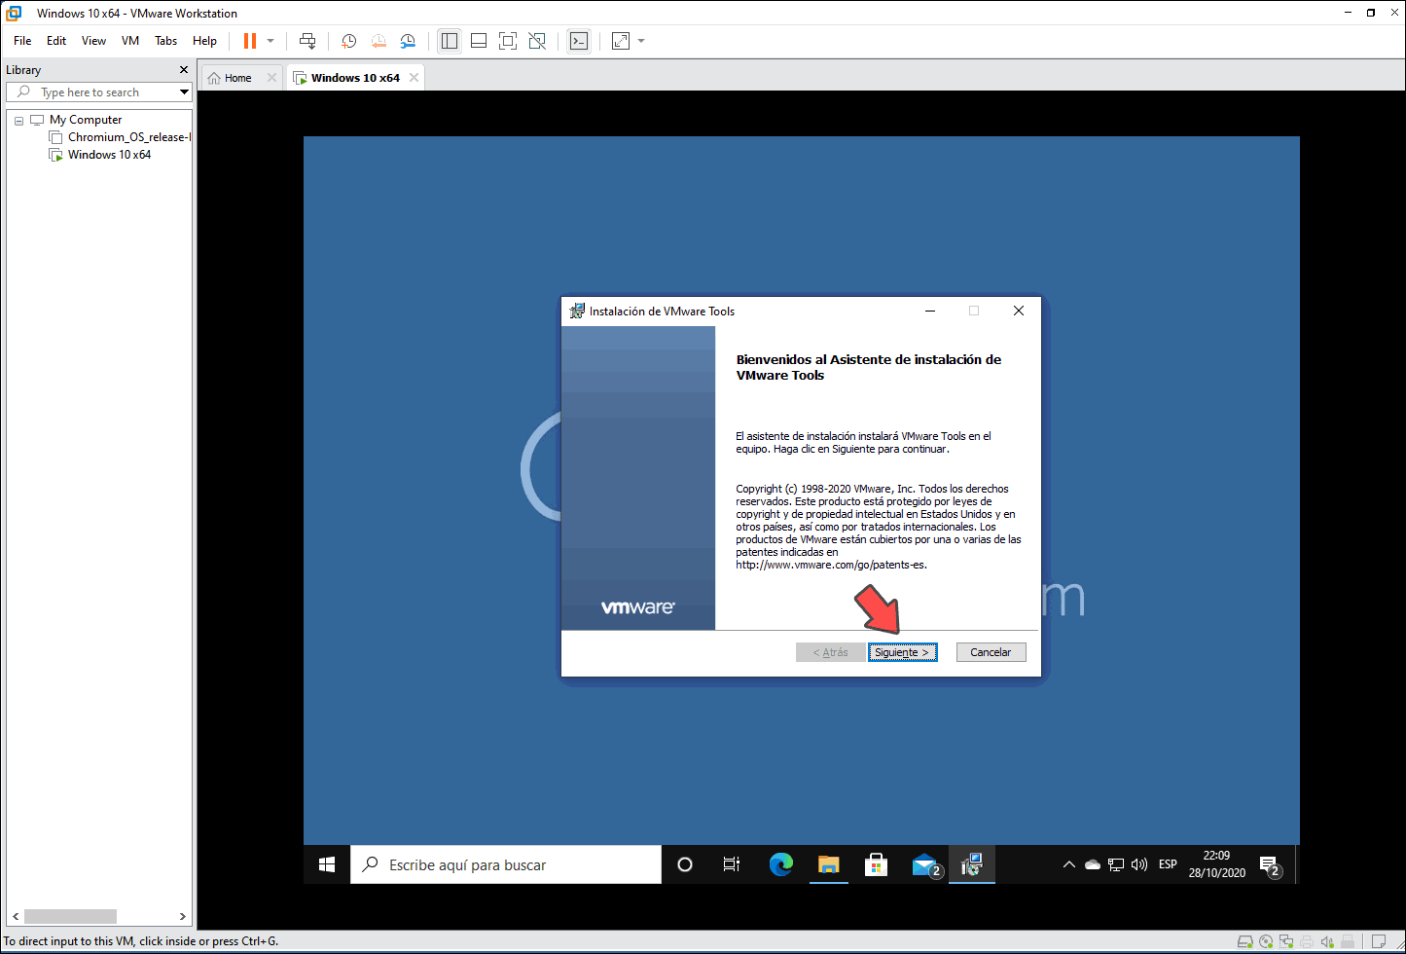The width and height of the screenshot is (1406, 954).
Task: Take a snapshot of this virtual machine
Action: click(x=349, y=41)
